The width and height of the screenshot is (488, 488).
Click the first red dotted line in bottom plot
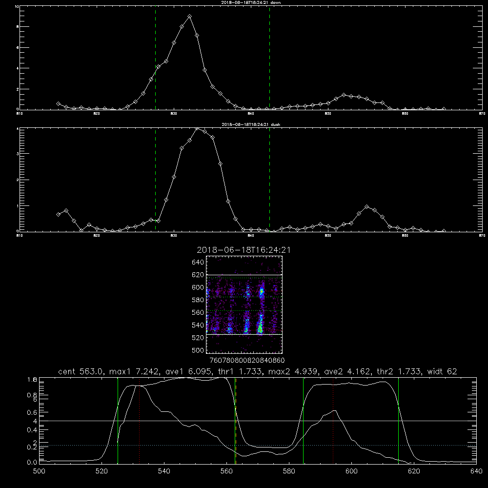pos(140,421)
